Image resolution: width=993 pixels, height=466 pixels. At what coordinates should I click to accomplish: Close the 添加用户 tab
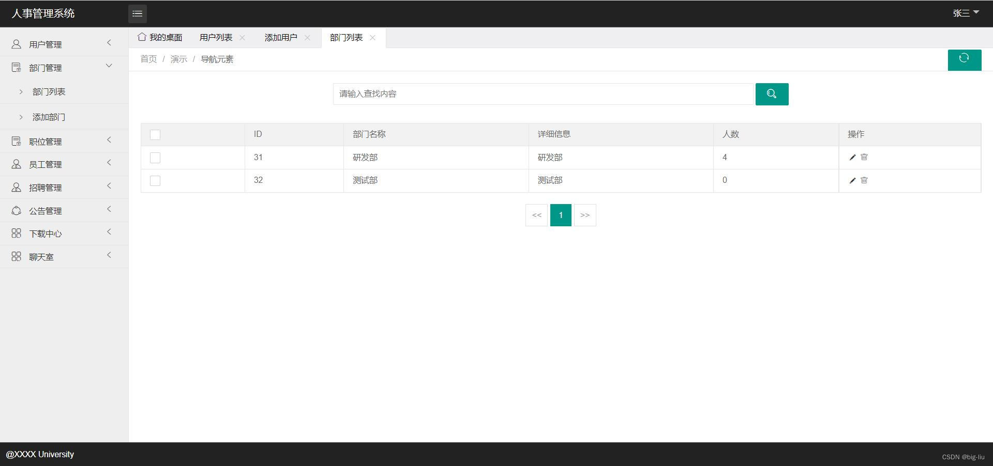(307, 38)
